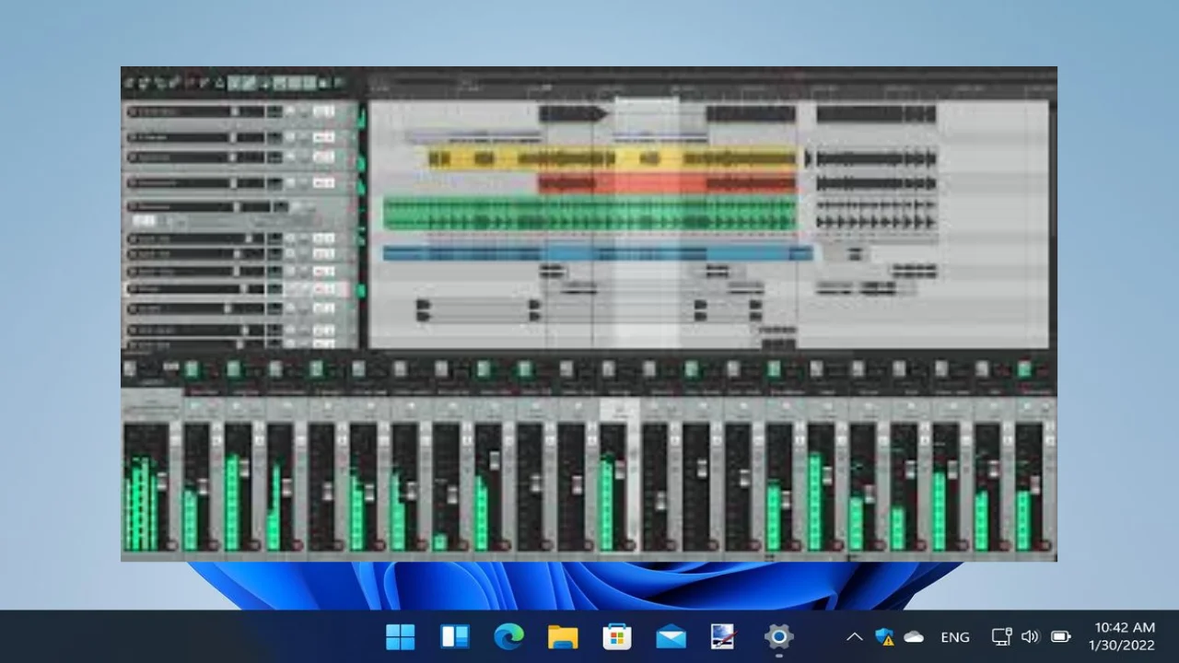Open the pen-and-window app icon beside Mail
Viewport: 1179px width, 663px height.
(x=724, y=636)
